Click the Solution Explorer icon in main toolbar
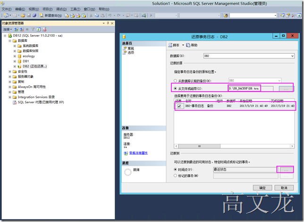 [x=282, y=15]
